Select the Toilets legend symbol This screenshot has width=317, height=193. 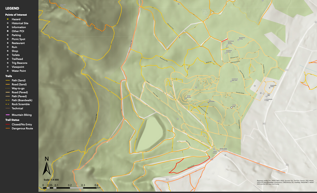click(x=8, y=55)
